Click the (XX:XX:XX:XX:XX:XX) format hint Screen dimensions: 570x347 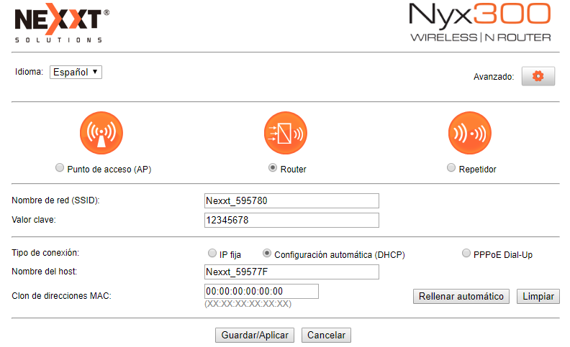coord(248,304)
